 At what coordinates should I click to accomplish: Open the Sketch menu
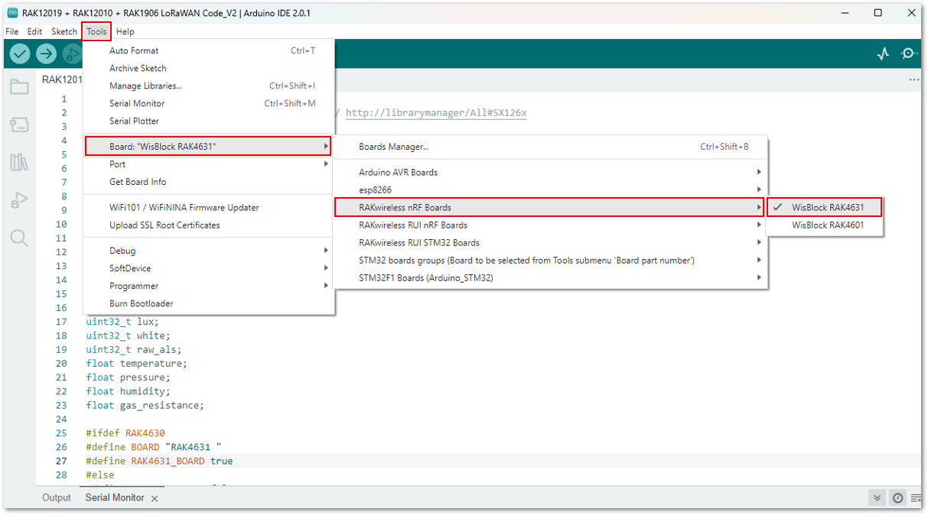coord(64,31)
